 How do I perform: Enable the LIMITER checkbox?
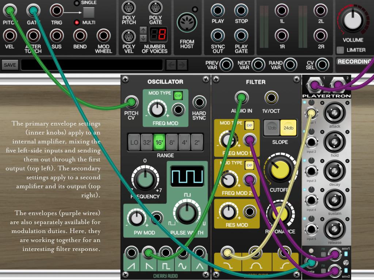click(340, 50)
